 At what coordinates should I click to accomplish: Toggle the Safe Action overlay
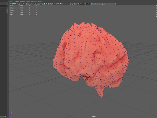[37, 4]
